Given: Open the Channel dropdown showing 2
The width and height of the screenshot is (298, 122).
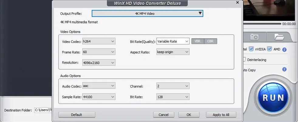Looking at the screenshot, I should click(173, 86).
